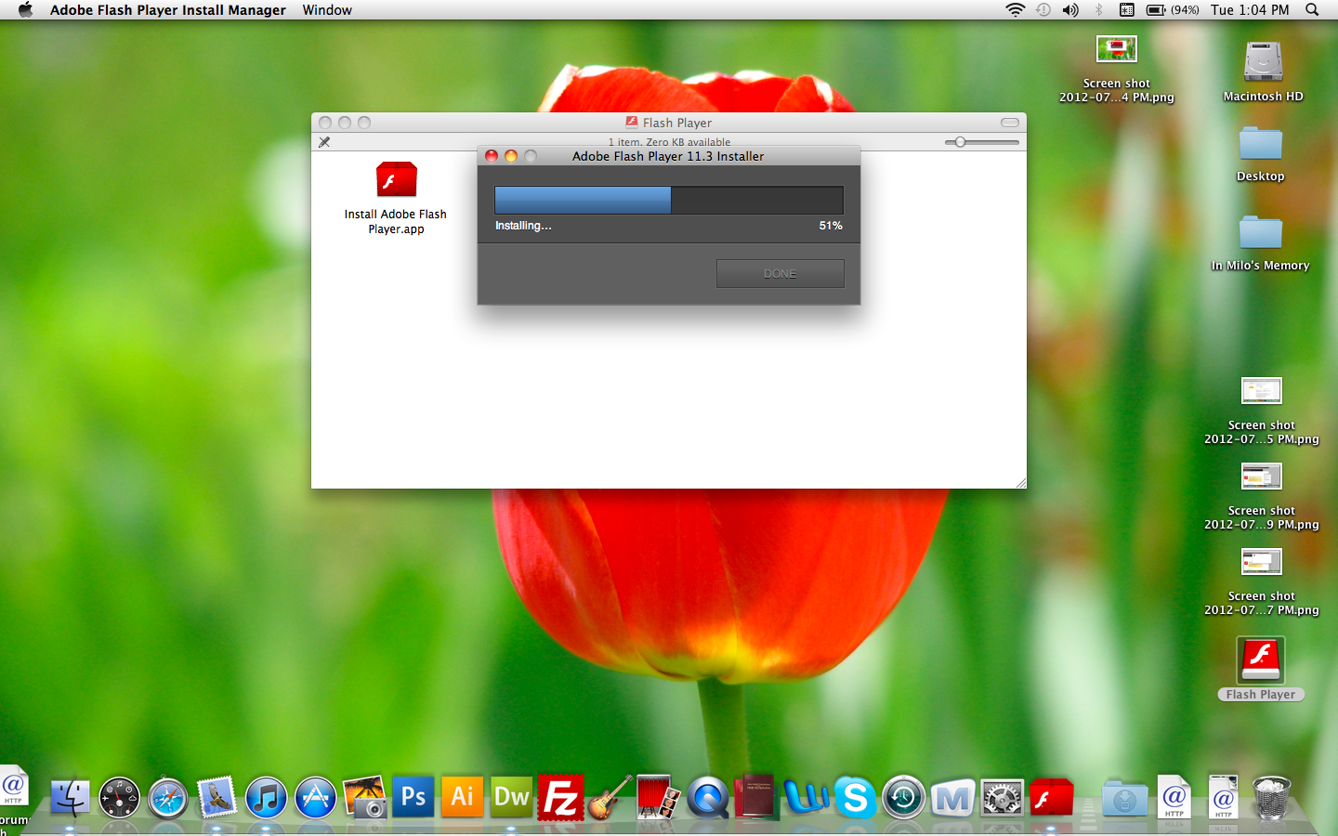1338x836 pixels.
Task: Open the photo and camera dock icon
Action: pyautogui.click(x=365, y=797)
